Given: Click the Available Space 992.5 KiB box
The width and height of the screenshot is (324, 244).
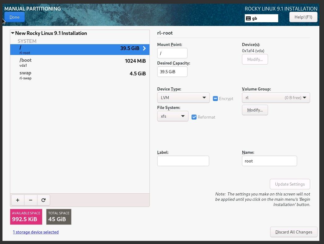Looking at the screenshot, I should 26,217.
